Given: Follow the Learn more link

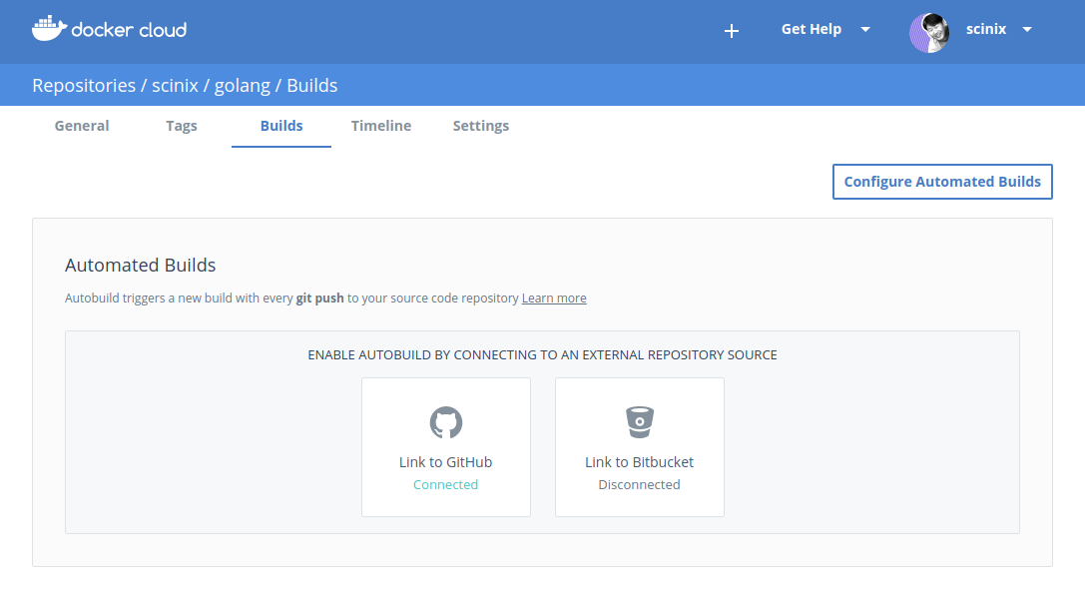Looking at the screenshot, I should [x=554, y=299].
